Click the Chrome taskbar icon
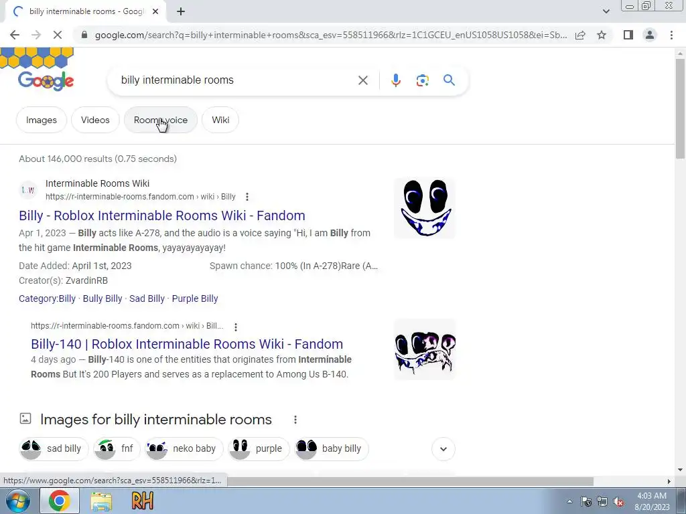Image resolution: width=686 pixels, height=514 pixels. [60, 501]
